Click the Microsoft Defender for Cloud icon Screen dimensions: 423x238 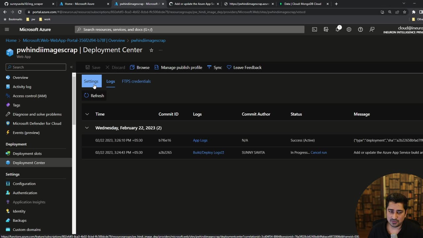tap(8, 123)
